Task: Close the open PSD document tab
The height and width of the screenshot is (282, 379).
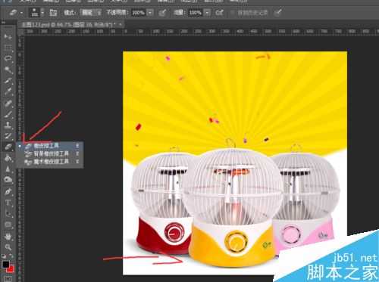Action: (x=121, y=24)
